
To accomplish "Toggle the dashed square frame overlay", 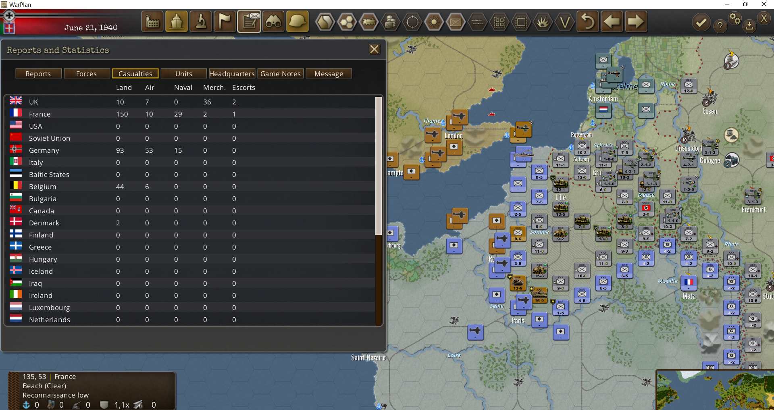I will coord(521,22).
